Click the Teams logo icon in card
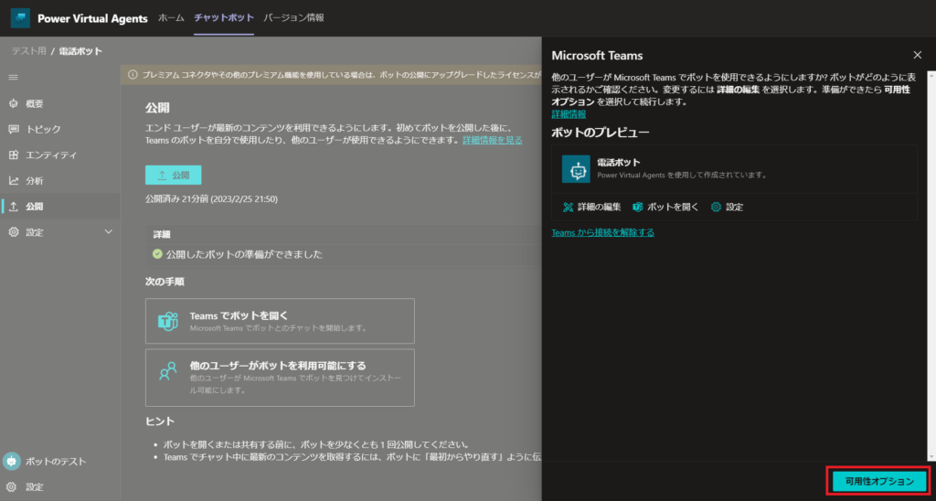Image resolution: width=936 pixels, height=501 pixels. (x=168, y=321)
